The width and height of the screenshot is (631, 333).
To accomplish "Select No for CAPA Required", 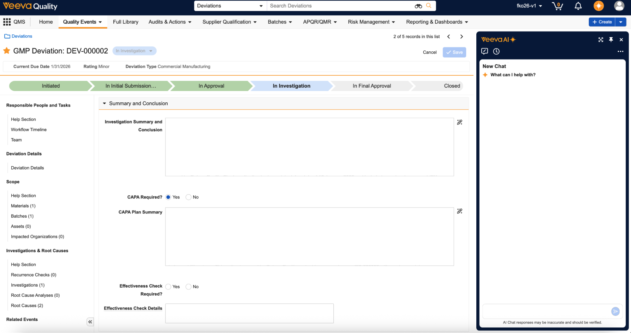I will (x=188, y=197).
